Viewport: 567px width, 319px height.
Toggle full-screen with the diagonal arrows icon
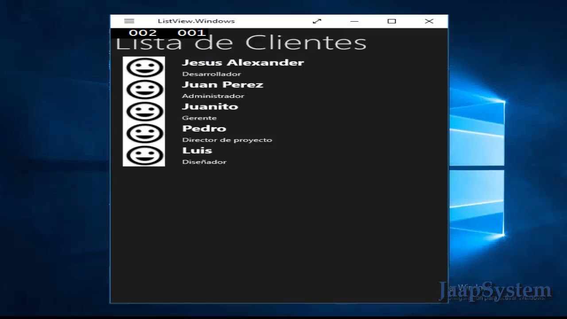click(x=317, y=21)
